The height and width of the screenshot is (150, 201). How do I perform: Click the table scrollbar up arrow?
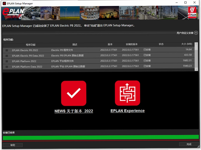[x=196, y=44]
